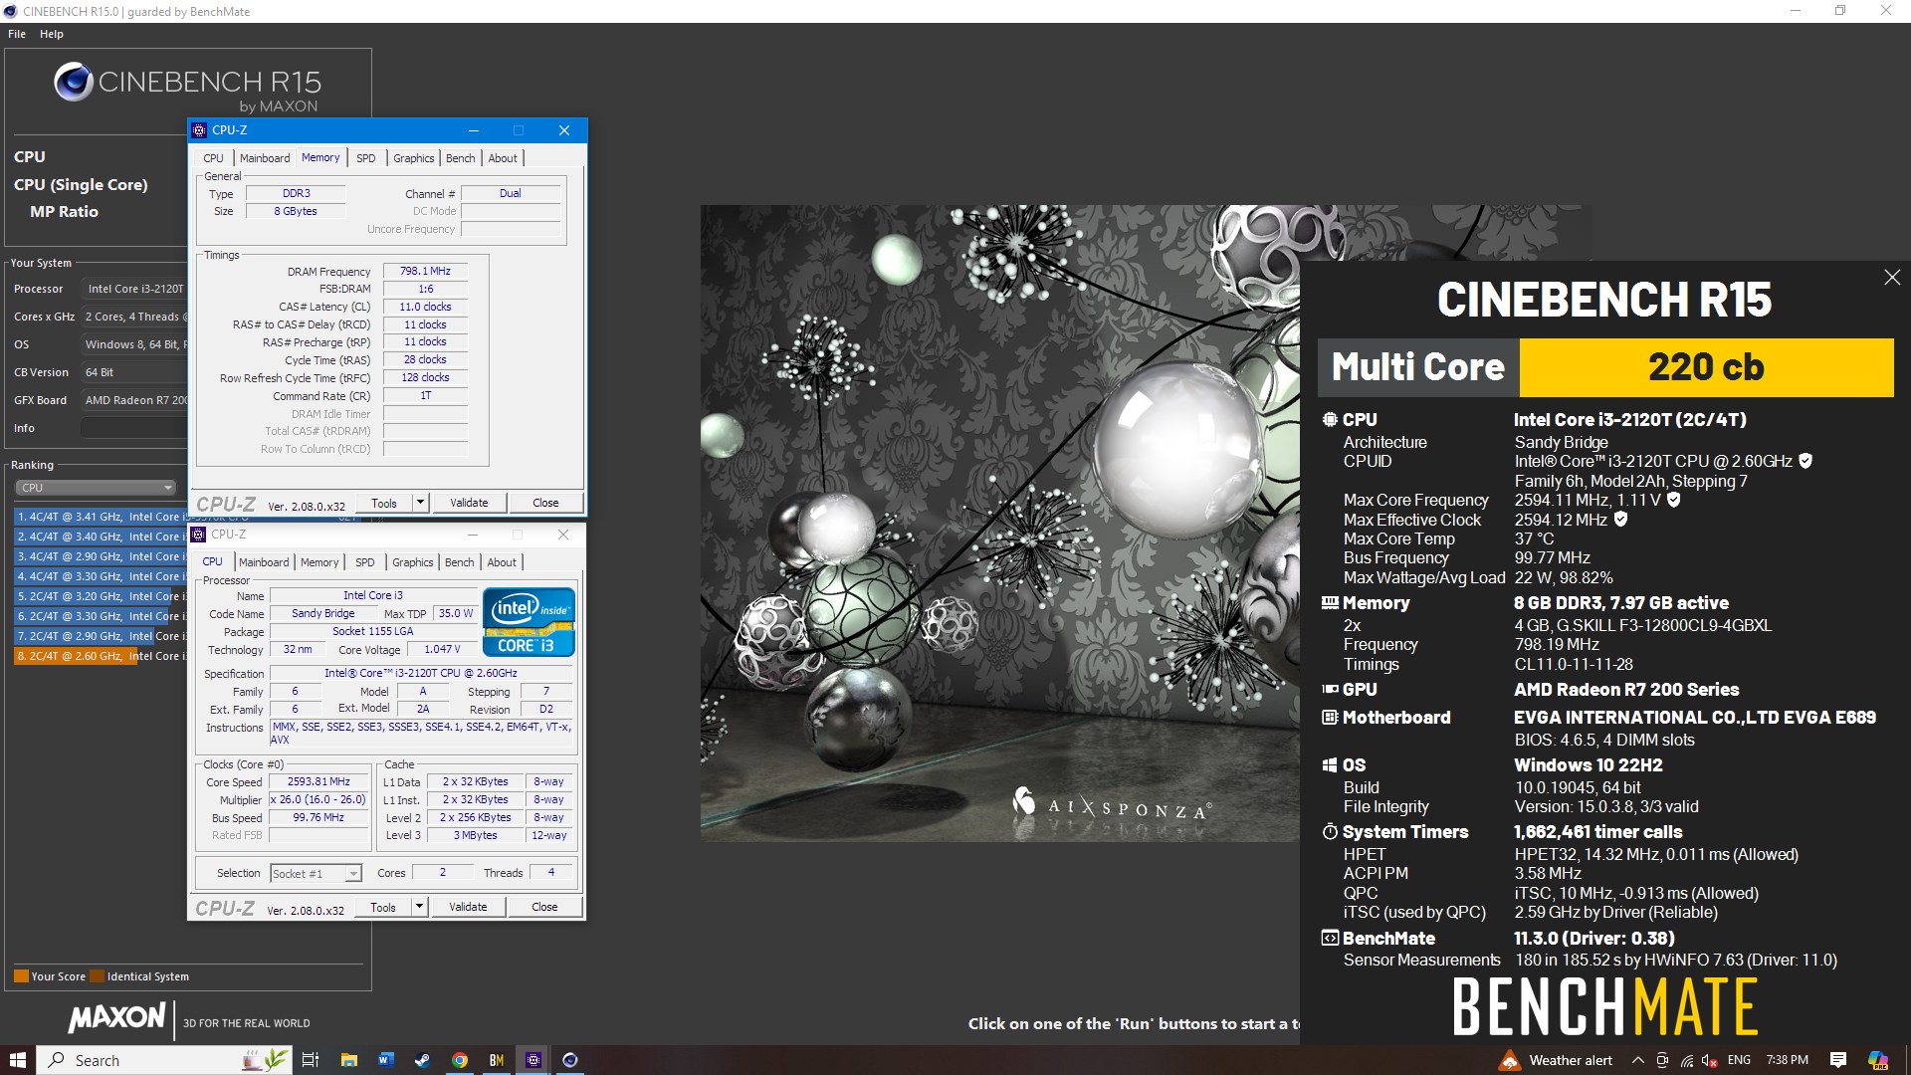Switch to Cinebench taskbar icon
This screenshot has width=1911, height=1075.
(569, 1060)
